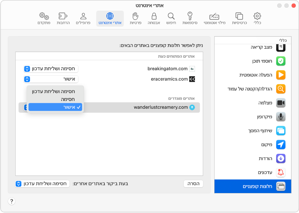Open the dropdown for other websites default
The height and width of the screenshot is (213, 299).
click(42, 184)
